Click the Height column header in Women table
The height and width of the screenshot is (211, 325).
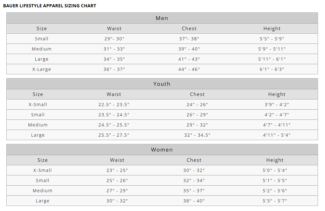(275, 160)
